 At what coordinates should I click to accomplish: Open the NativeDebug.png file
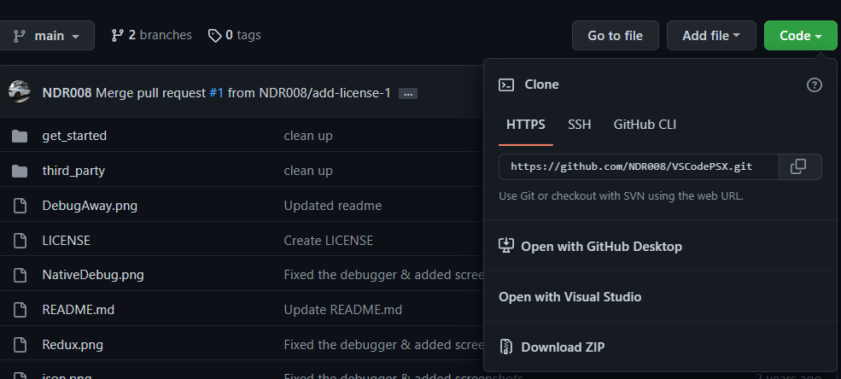coord(93,276)
